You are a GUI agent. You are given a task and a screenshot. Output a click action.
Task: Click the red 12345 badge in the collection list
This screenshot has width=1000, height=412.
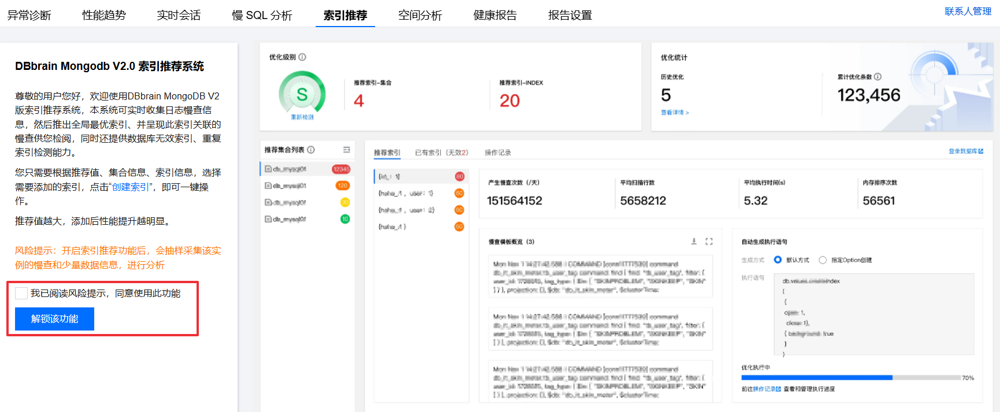pyautogui.click(x=341, y=169)
